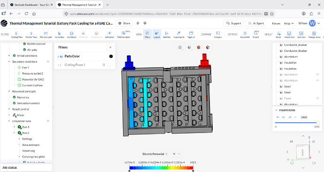Add a Cutting Plane filter
This screenshot has width=324, height=172.
(x=17, y=34)
